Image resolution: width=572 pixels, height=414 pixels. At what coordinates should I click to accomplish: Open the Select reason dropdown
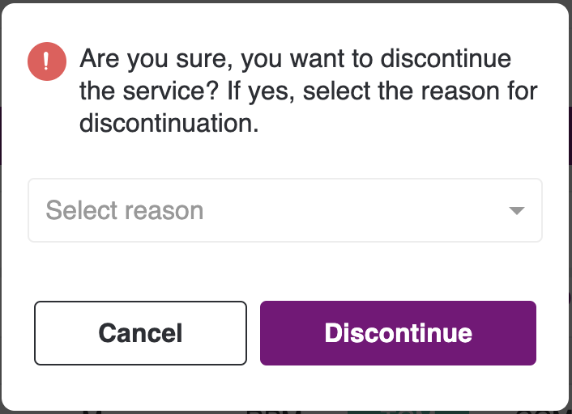[x=285, y=210]
